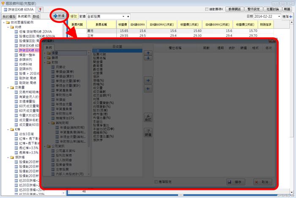Click the 財務信評 column header
This screenshot has width=296, height=198.
point(266,25)
